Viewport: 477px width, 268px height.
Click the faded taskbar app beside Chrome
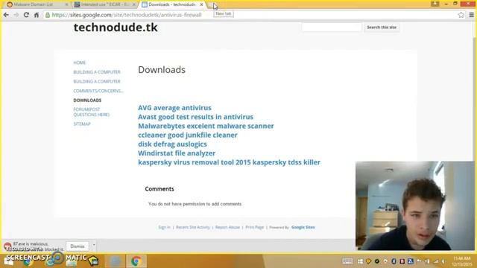point(115,261)
